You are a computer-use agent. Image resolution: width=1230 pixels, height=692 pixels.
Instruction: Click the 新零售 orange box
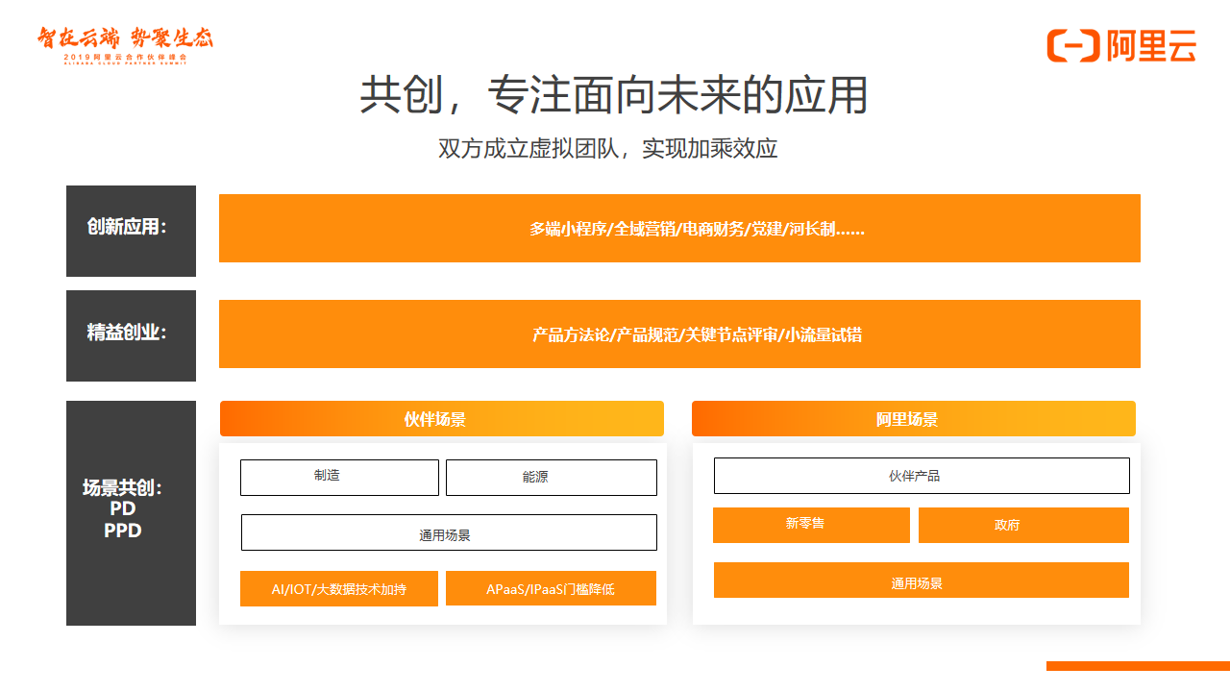click(810, 525)
